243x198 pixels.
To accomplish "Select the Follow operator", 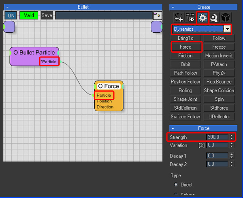I will [x=219, y=38].
